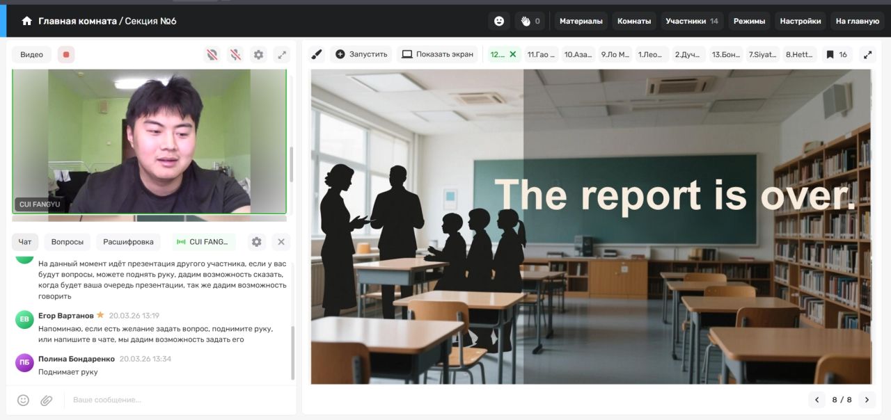Toggle the muted microphone icon
Viewport: 891px width, 420px height.
(x=235, y=54)
